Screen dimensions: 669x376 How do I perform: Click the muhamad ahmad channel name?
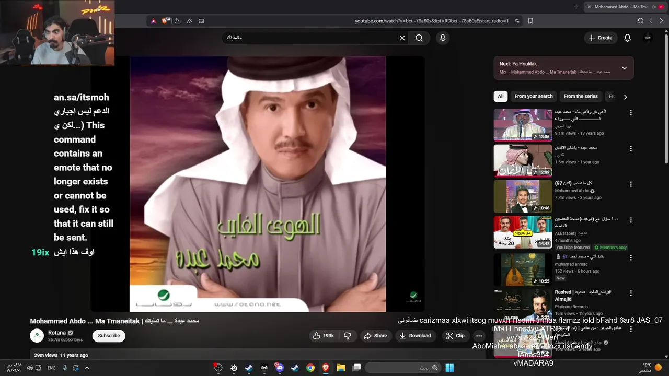pos(571,264)
